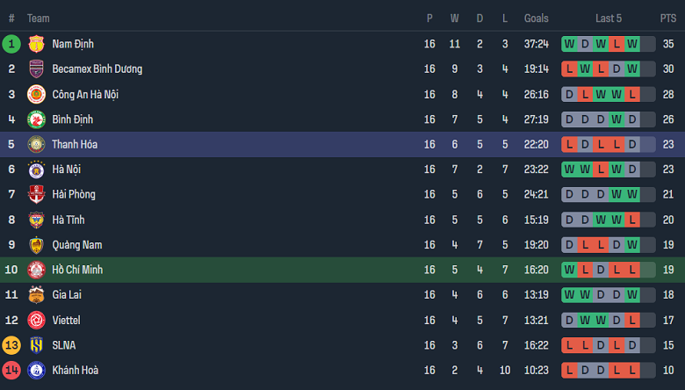Open the Thanh Hóa team page
Image resolution: width=685 pixels, height=390 pixels.
point(74,145)
